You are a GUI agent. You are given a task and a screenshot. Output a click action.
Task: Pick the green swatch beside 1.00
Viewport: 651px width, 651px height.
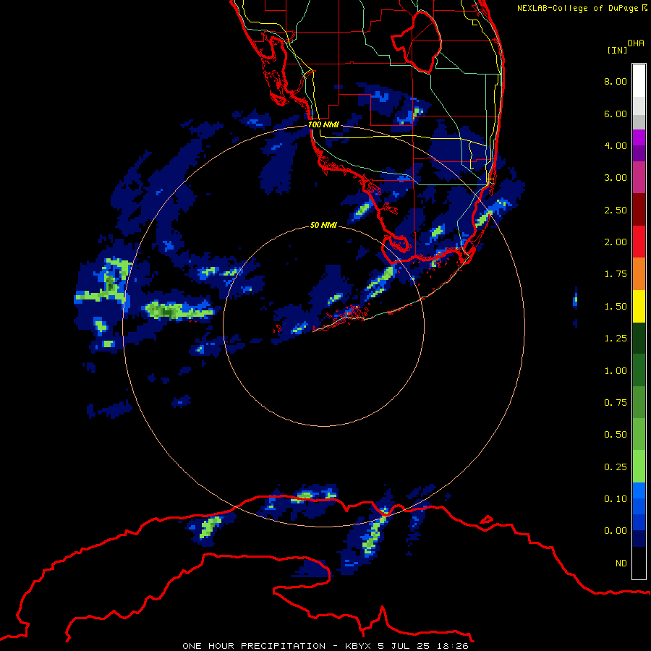point(639,370)
